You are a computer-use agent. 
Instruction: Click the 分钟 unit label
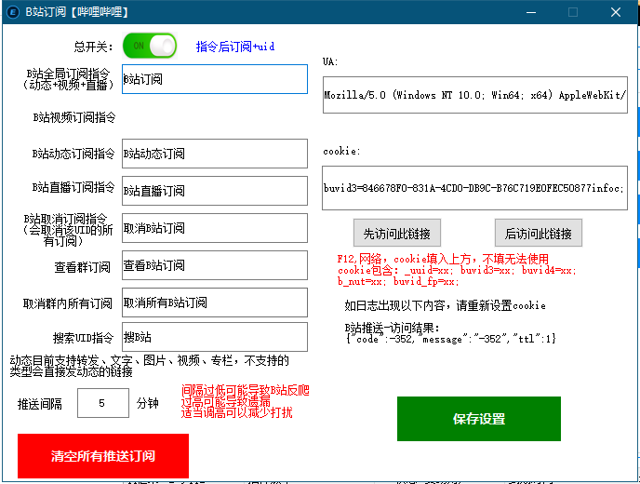tap(147, 404)
